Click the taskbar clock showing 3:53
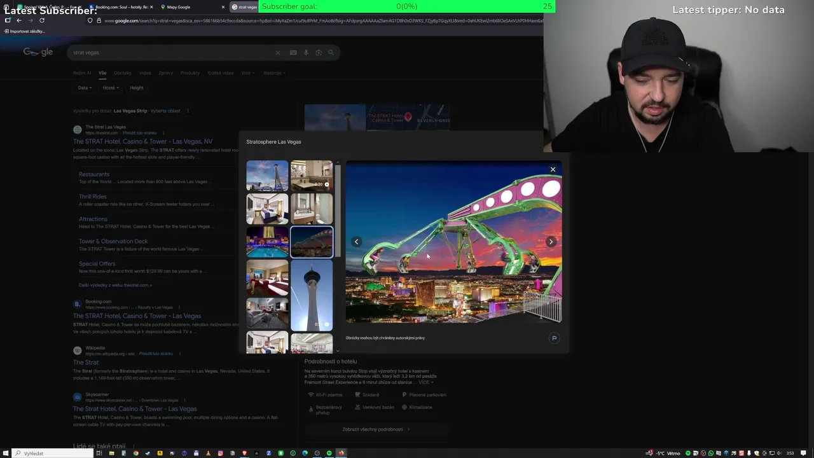 [790, 454]
